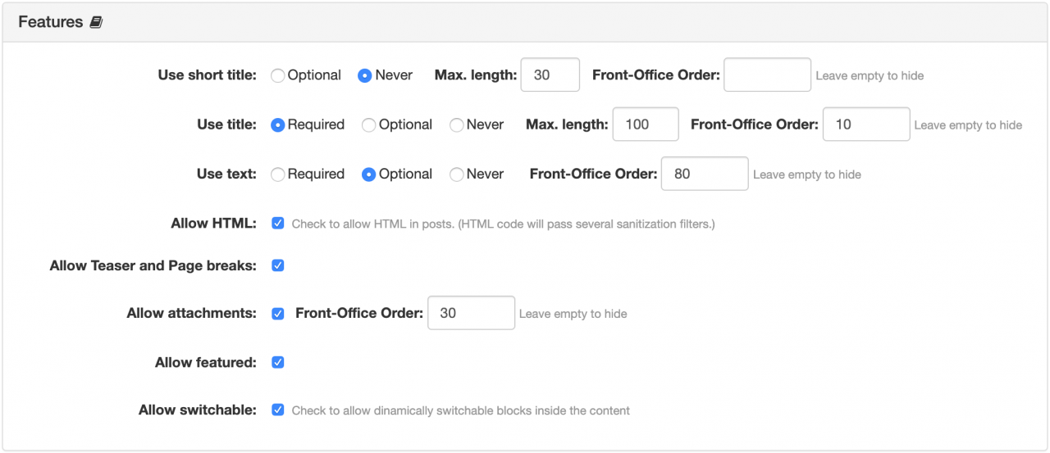Select Optional for Use text
The width and height of the screenshot is (1050, 453).
click(369, 174)
